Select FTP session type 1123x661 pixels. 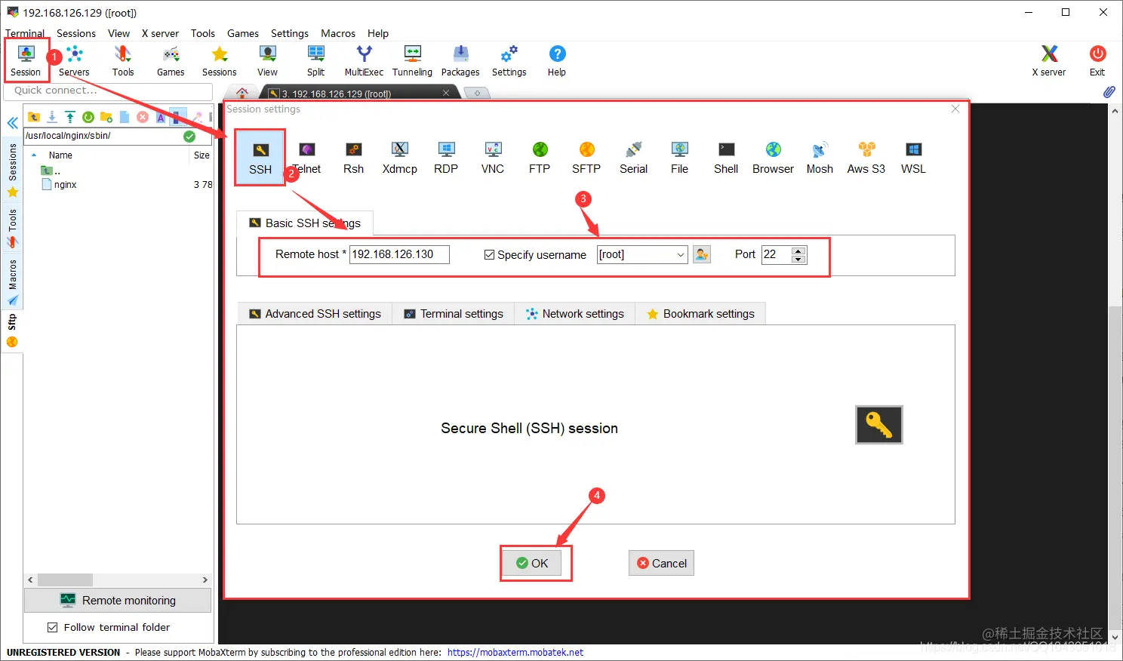pos(540,158)
